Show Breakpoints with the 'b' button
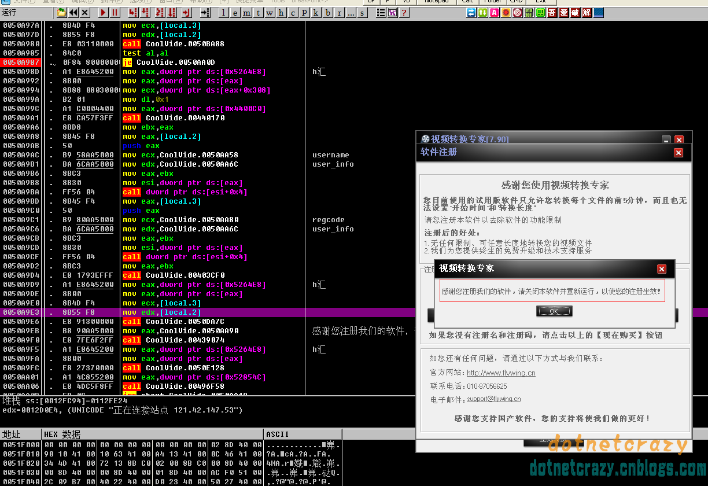Screen dimensions: 708x486 (328, 12)
